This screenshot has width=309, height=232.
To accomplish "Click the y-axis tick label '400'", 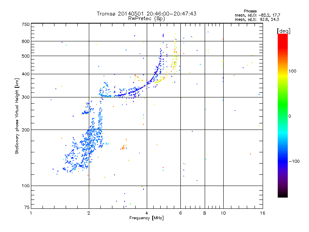I will pyautogui.click(x=25, y=74).
